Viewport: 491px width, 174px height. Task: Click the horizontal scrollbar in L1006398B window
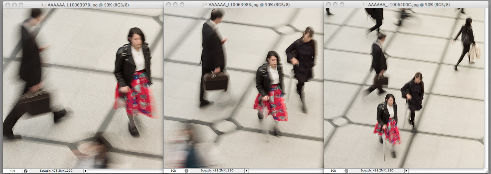[x=286, y=171]
